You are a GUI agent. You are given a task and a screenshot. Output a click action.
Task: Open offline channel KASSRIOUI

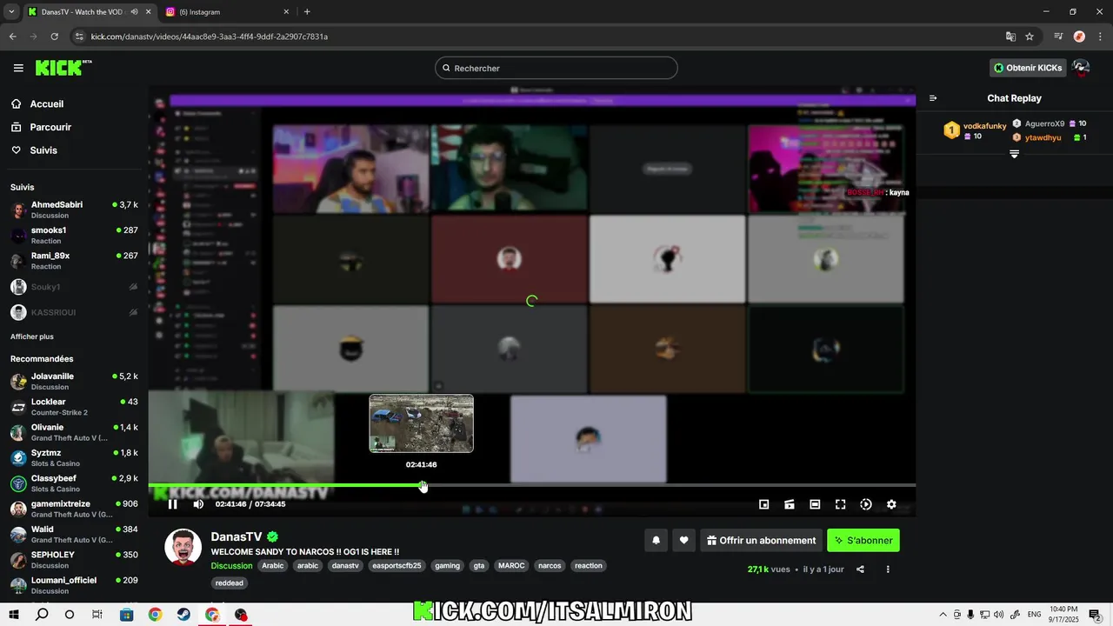(74, 312)
